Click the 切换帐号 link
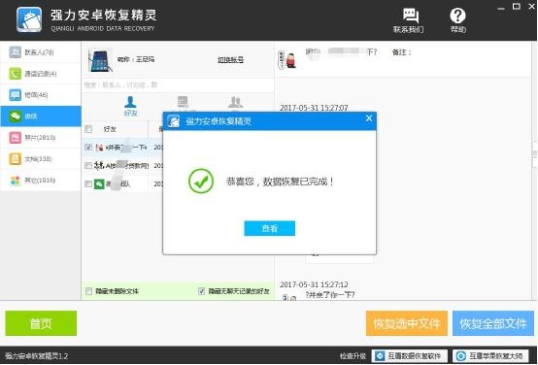The height and width of the screenshot is (365, 538). 230,59
